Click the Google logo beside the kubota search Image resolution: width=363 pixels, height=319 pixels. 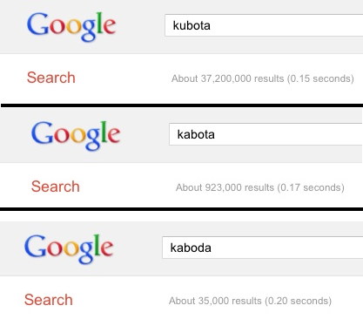pos(71,27)
